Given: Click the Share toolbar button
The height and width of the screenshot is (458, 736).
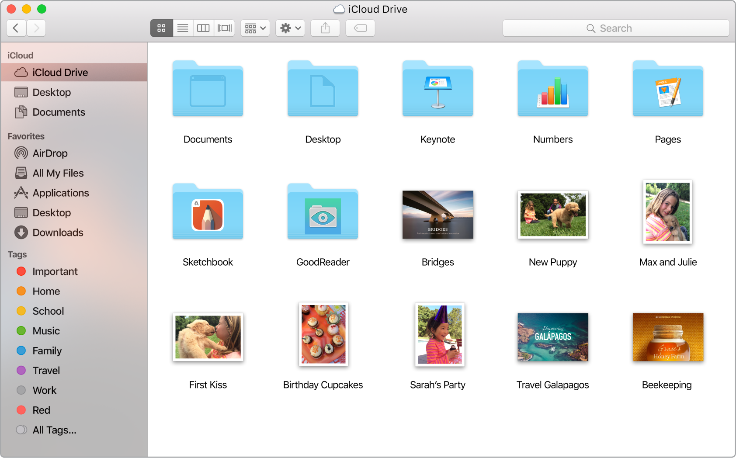Looking at the screenshot, I should pos(325,28).
